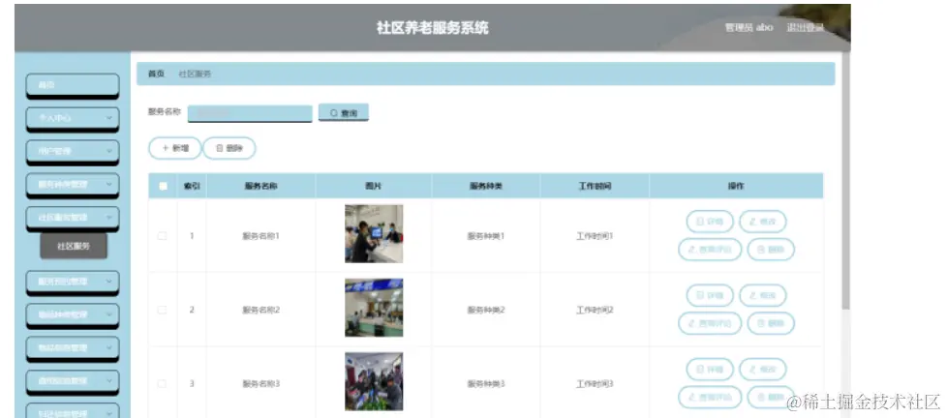Click the 服务种类 column header
Screen dimensions: 947x418
coord(485,187)
